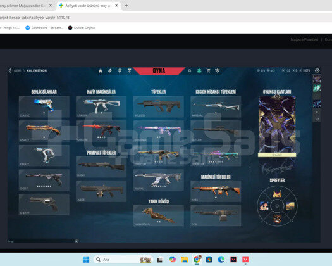The height and width of the screenshot is (266, 332).
Task: Open the settings gear in Valorant
Action: [317, 71]
